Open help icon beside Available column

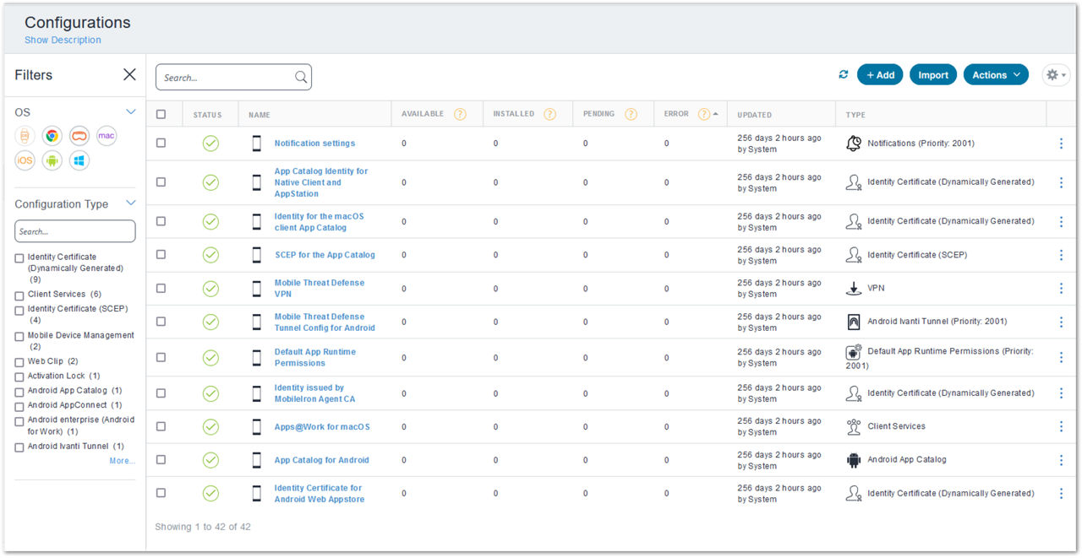click(x=460, y=114)
